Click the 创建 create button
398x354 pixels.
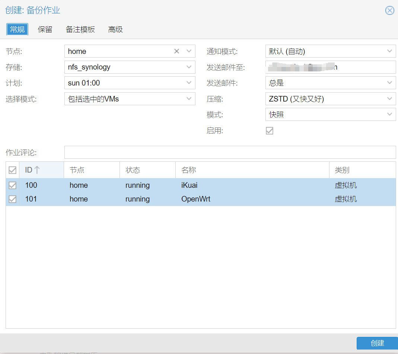coord(377,343)
